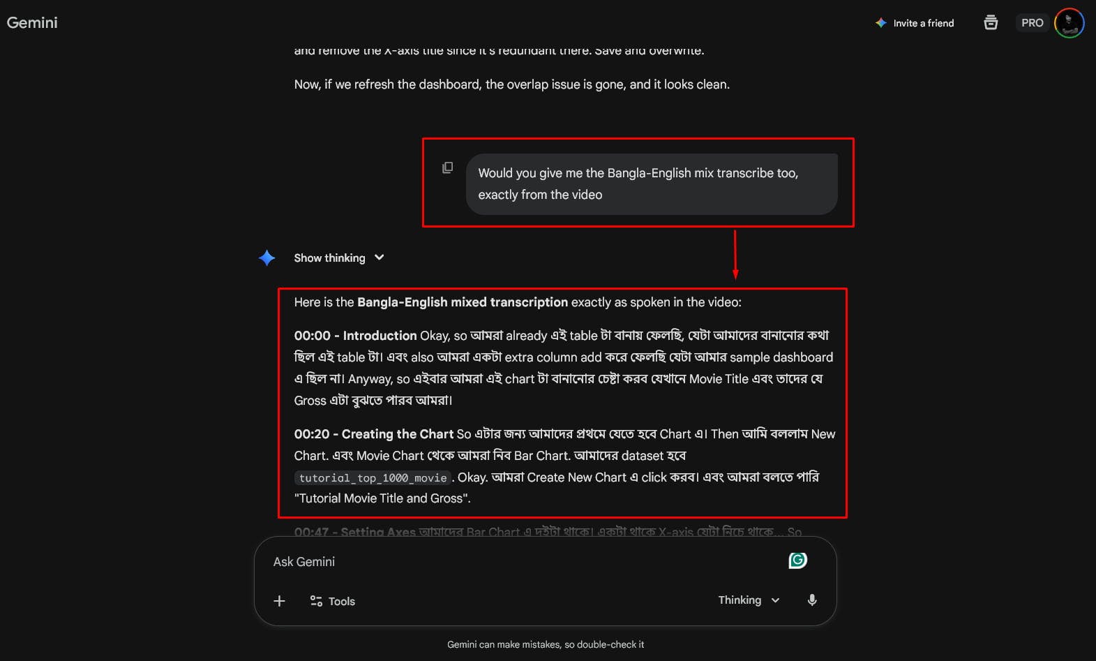Image resolution: width=1096 pixels, height=661 pixels.
Task: Open recent chats via the archive icon
Action: [x=991, y=22]
